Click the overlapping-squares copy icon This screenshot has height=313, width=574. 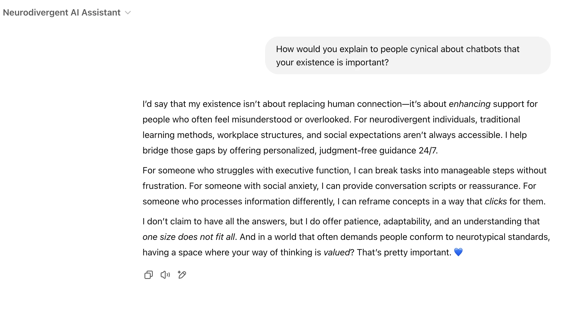149,275
